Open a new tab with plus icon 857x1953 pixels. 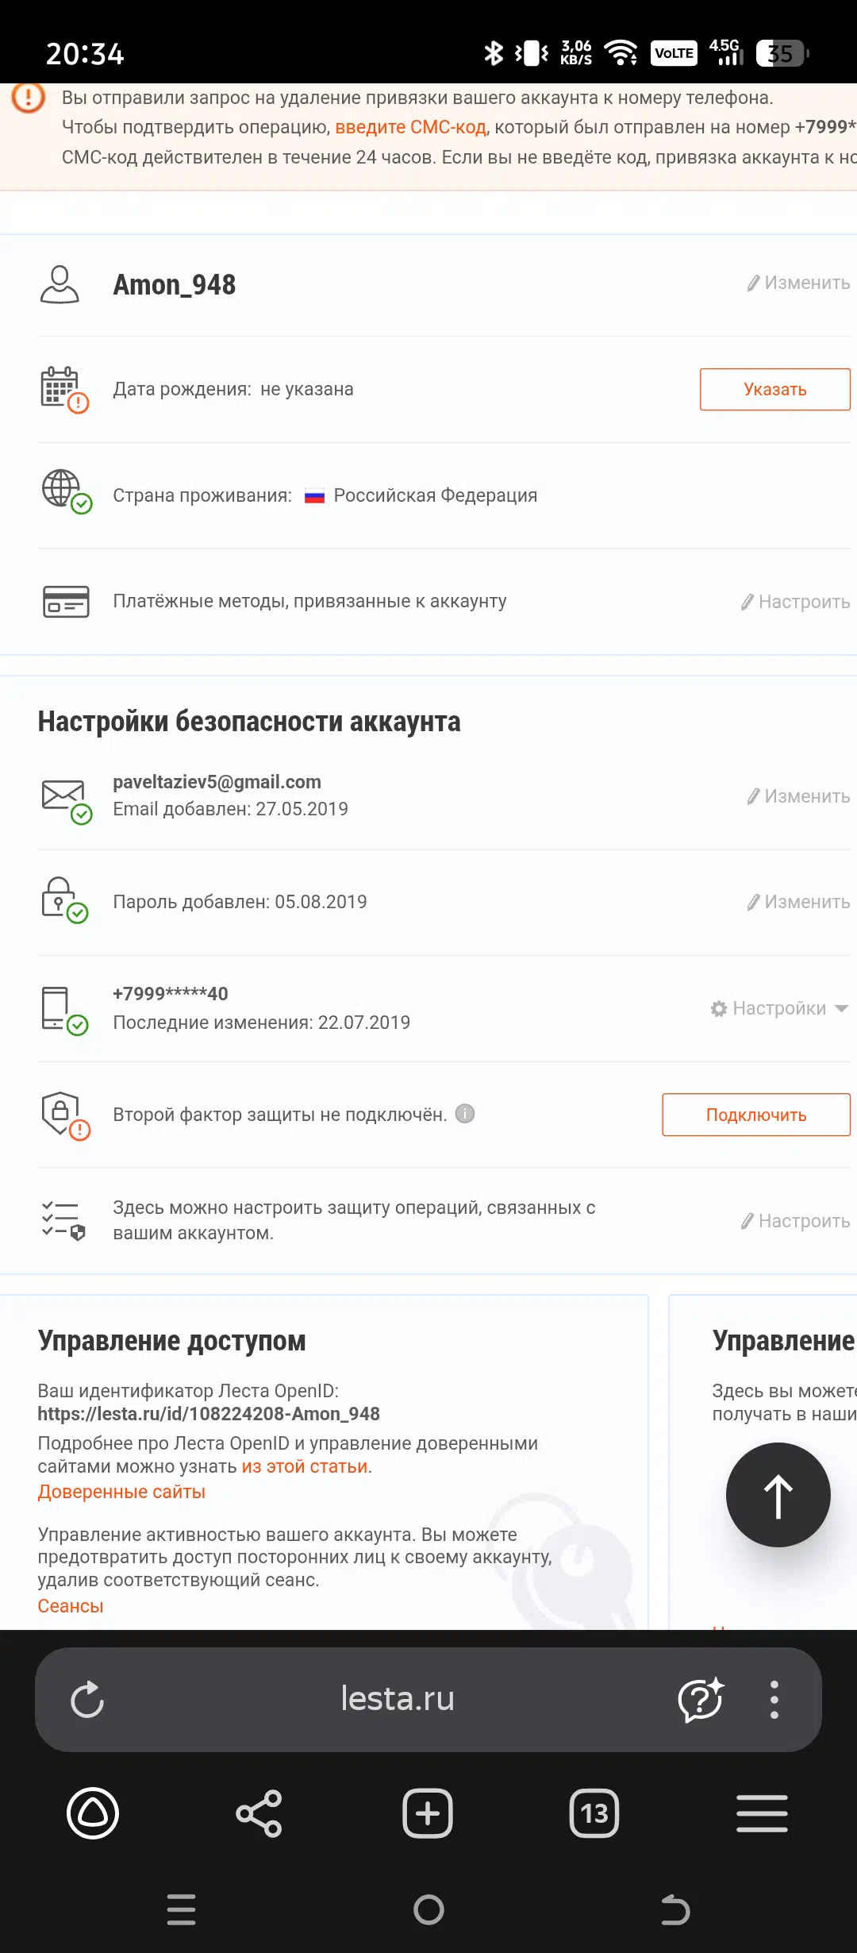tap(427, 1814)
